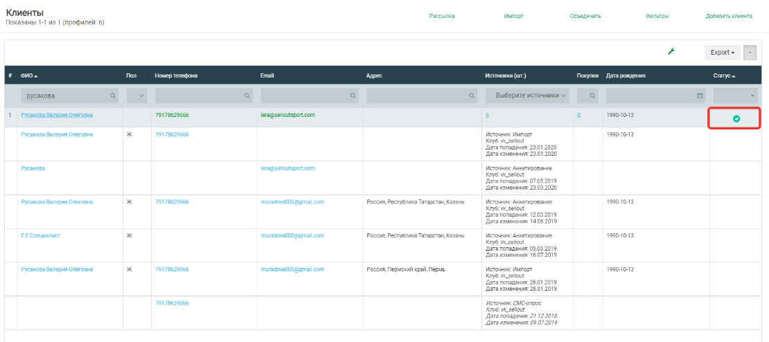The height and width of the screenshot is (342, 769).
Task: Click the green wrench settings icon
Action: click(671, 52)
